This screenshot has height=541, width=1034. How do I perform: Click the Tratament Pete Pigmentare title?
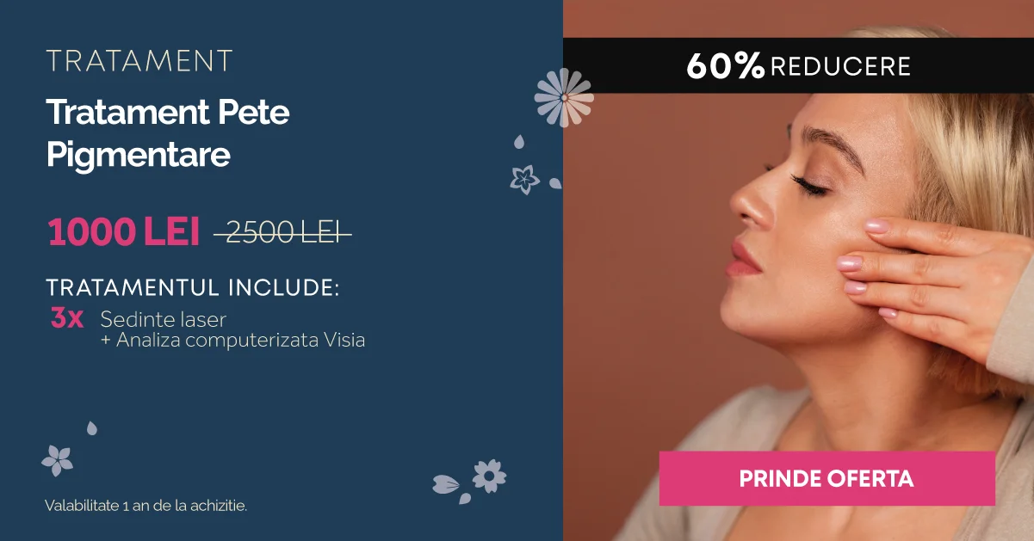168,133
